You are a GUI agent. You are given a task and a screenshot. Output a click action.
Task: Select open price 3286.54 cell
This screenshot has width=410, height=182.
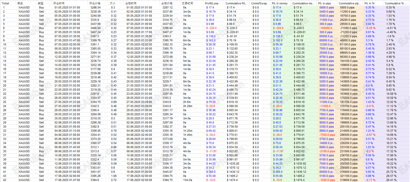point(96,7)
